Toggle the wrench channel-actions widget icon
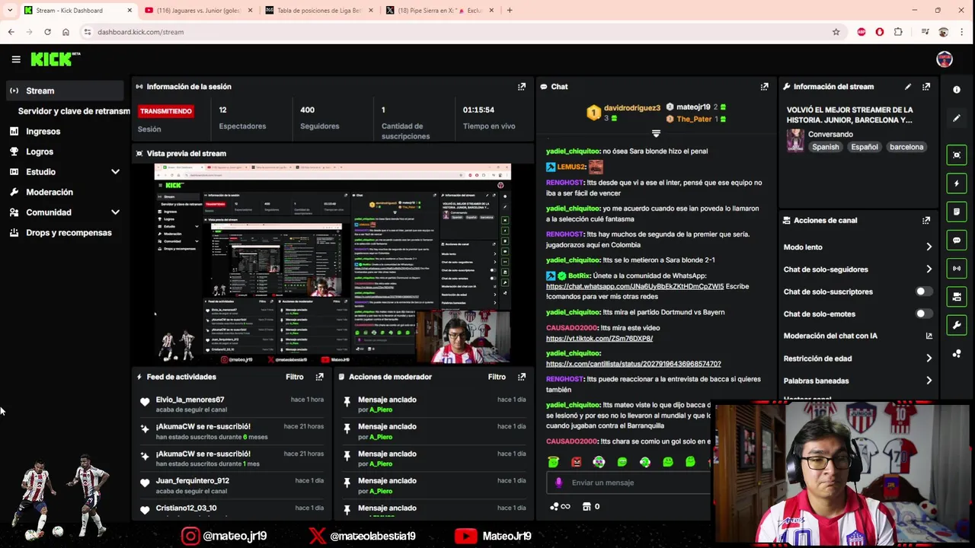Viewport: 975px width, 548px height. pos(957,325)
